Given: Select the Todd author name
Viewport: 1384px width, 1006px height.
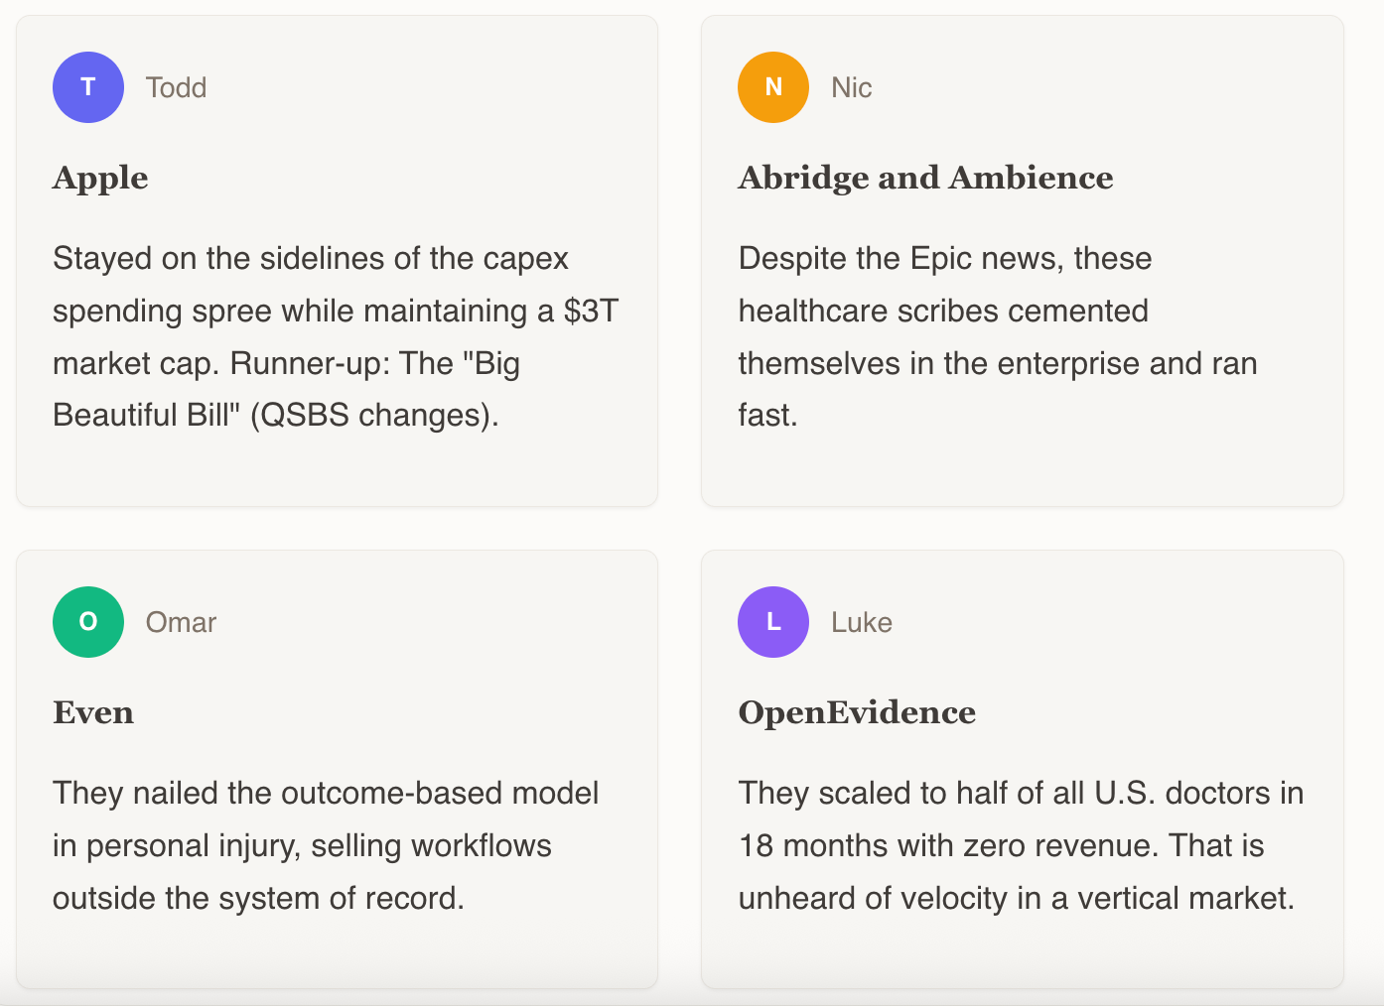Looking at the screenshot, I should click(176, 87).
